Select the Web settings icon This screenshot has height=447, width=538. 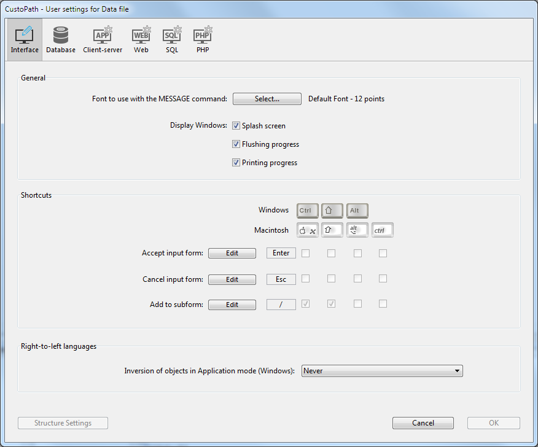[141, 40]
